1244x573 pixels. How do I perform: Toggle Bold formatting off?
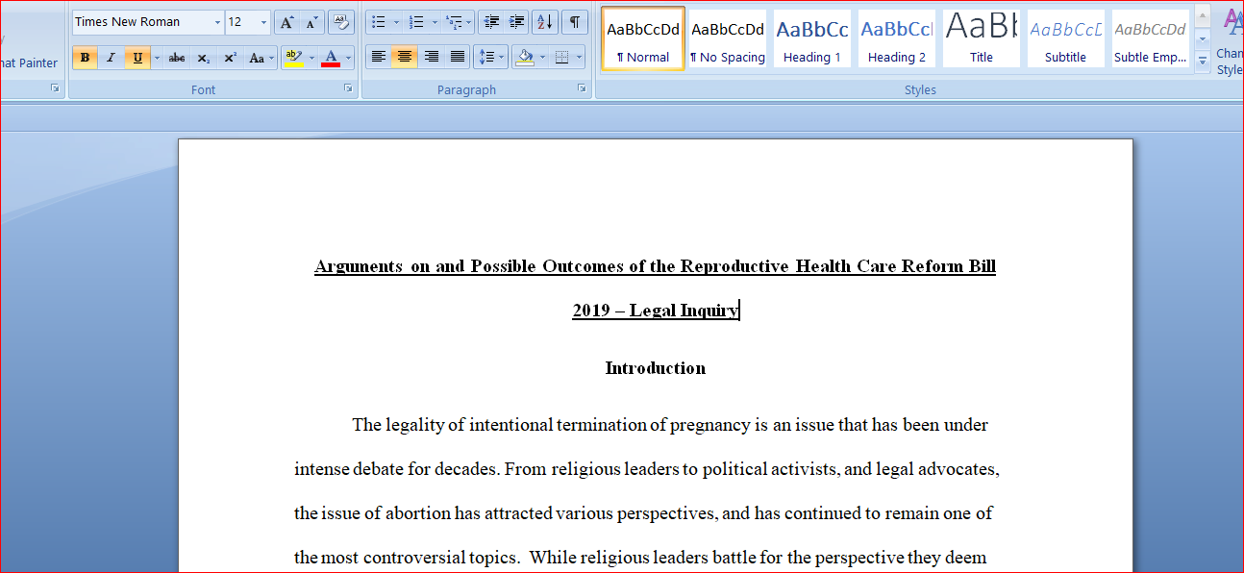pos(85,58)
